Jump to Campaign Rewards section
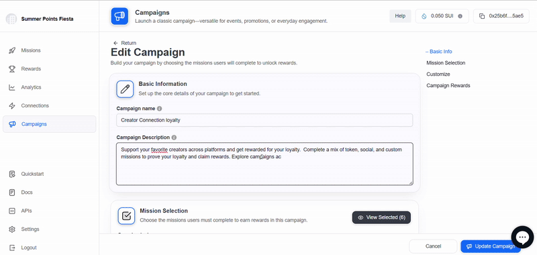The image size is (537, 255). [448, 86]
